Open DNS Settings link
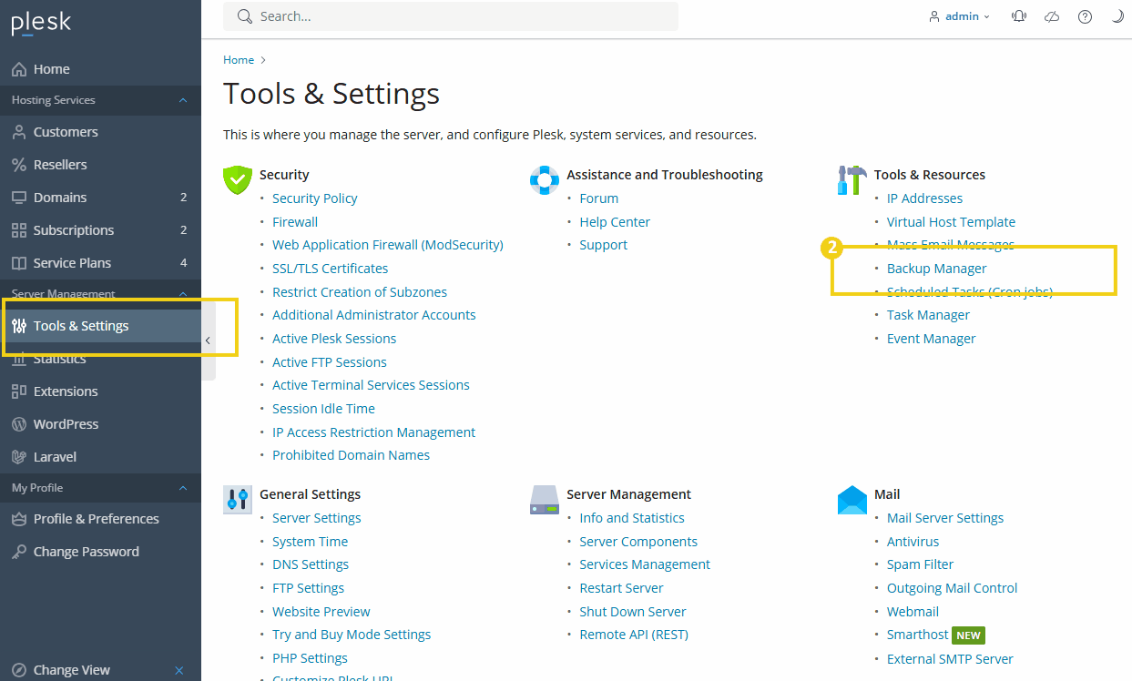 click(311, 564)
